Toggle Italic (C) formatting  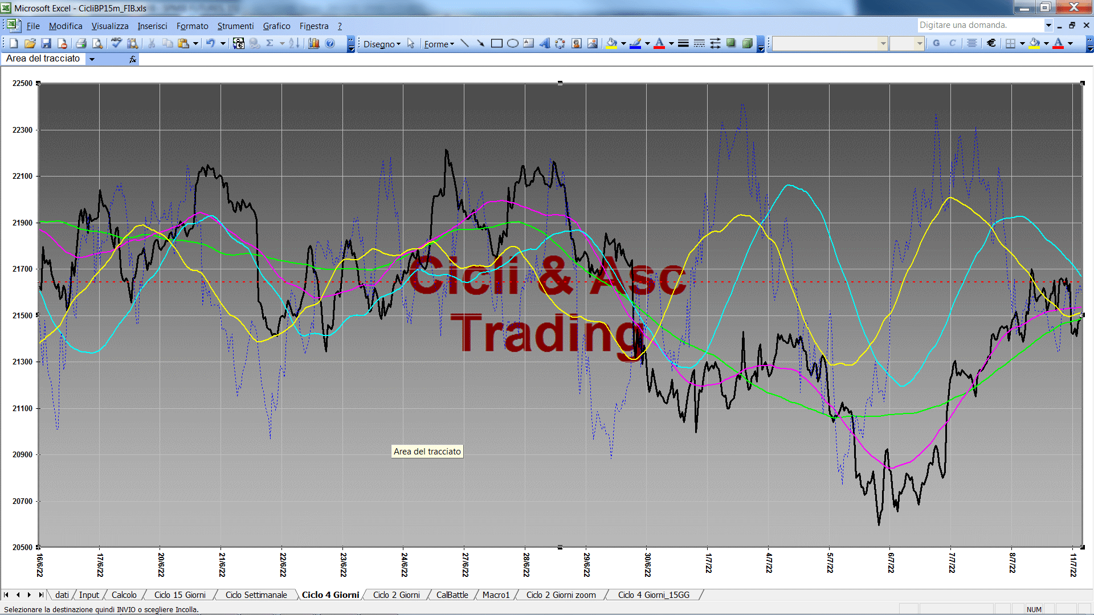point(952,43)
